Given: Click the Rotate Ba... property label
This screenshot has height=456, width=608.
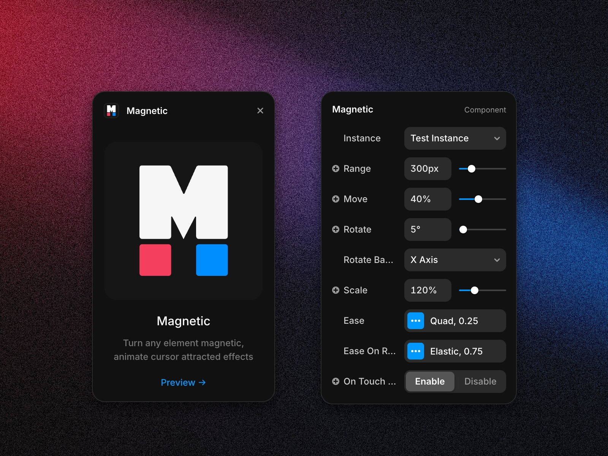Looking at the screenshot, I should (x=368, y=260).
